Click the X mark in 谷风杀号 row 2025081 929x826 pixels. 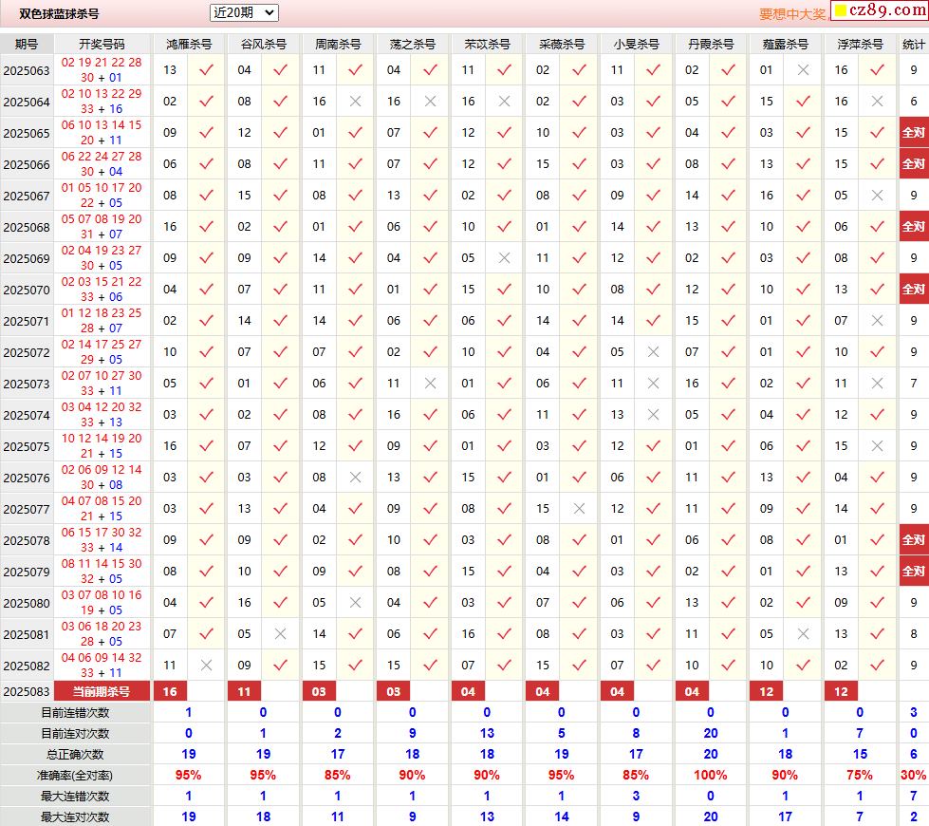point(281,634)
